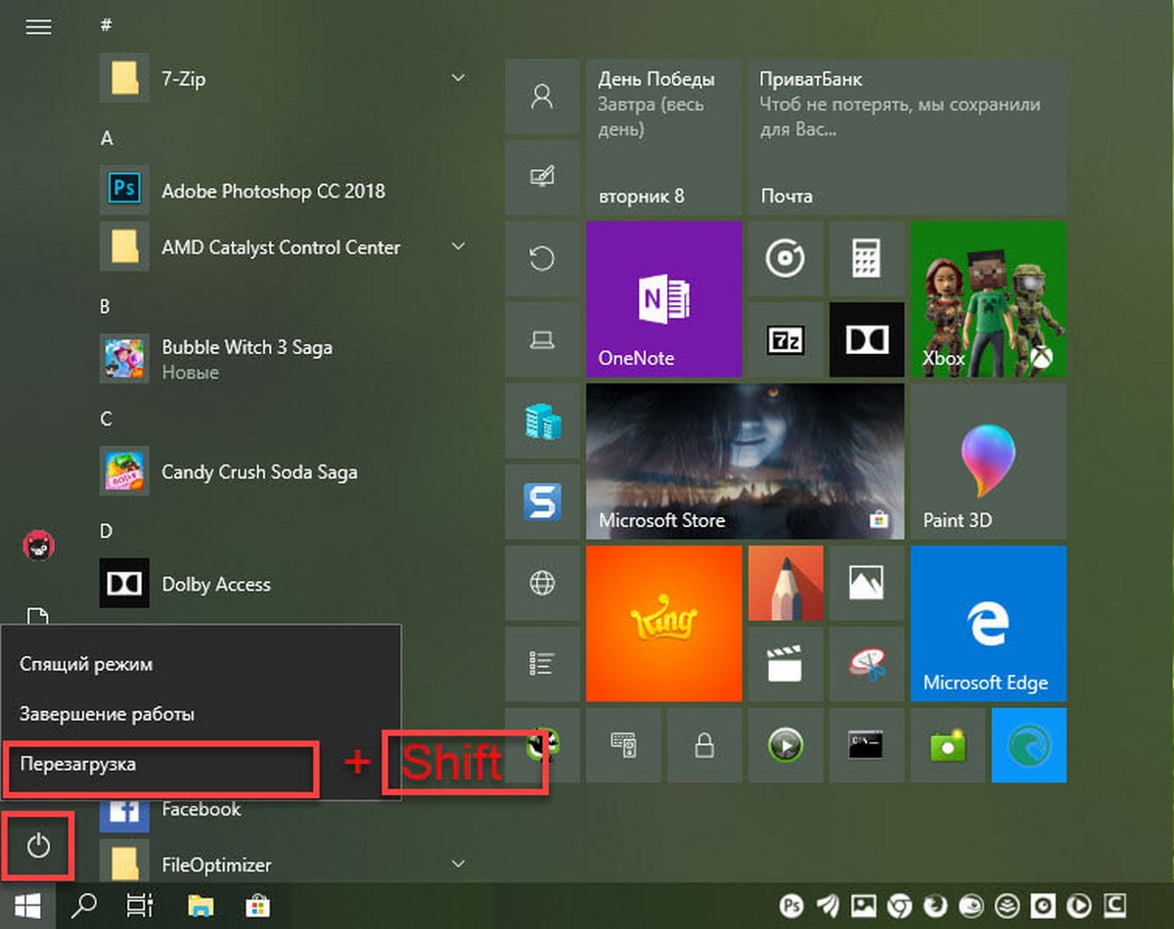Click the D letter header
Screen dimensions: 1174x929
pyautogui.click(x=107, y=531)
